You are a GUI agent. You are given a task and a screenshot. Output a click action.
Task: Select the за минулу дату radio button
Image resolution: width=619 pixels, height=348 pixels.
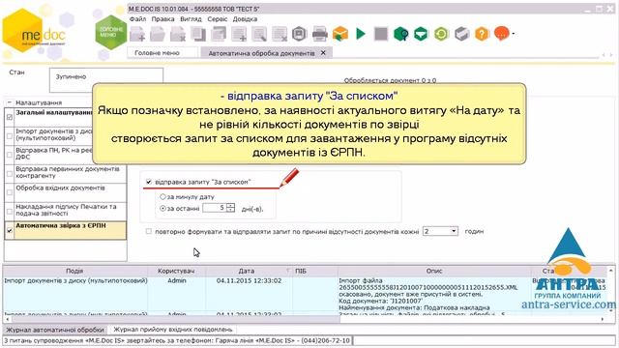pos(162,196)
